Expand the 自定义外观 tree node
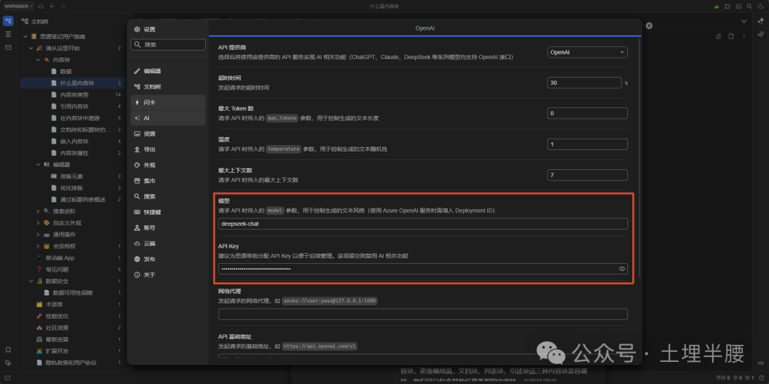Viewport: 769px width, 384px height. tap(38, 223)
